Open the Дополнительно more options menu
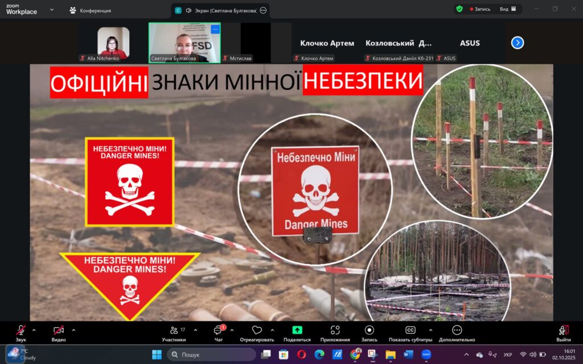Viewport: 583px width, 364px height. [457, 332]
